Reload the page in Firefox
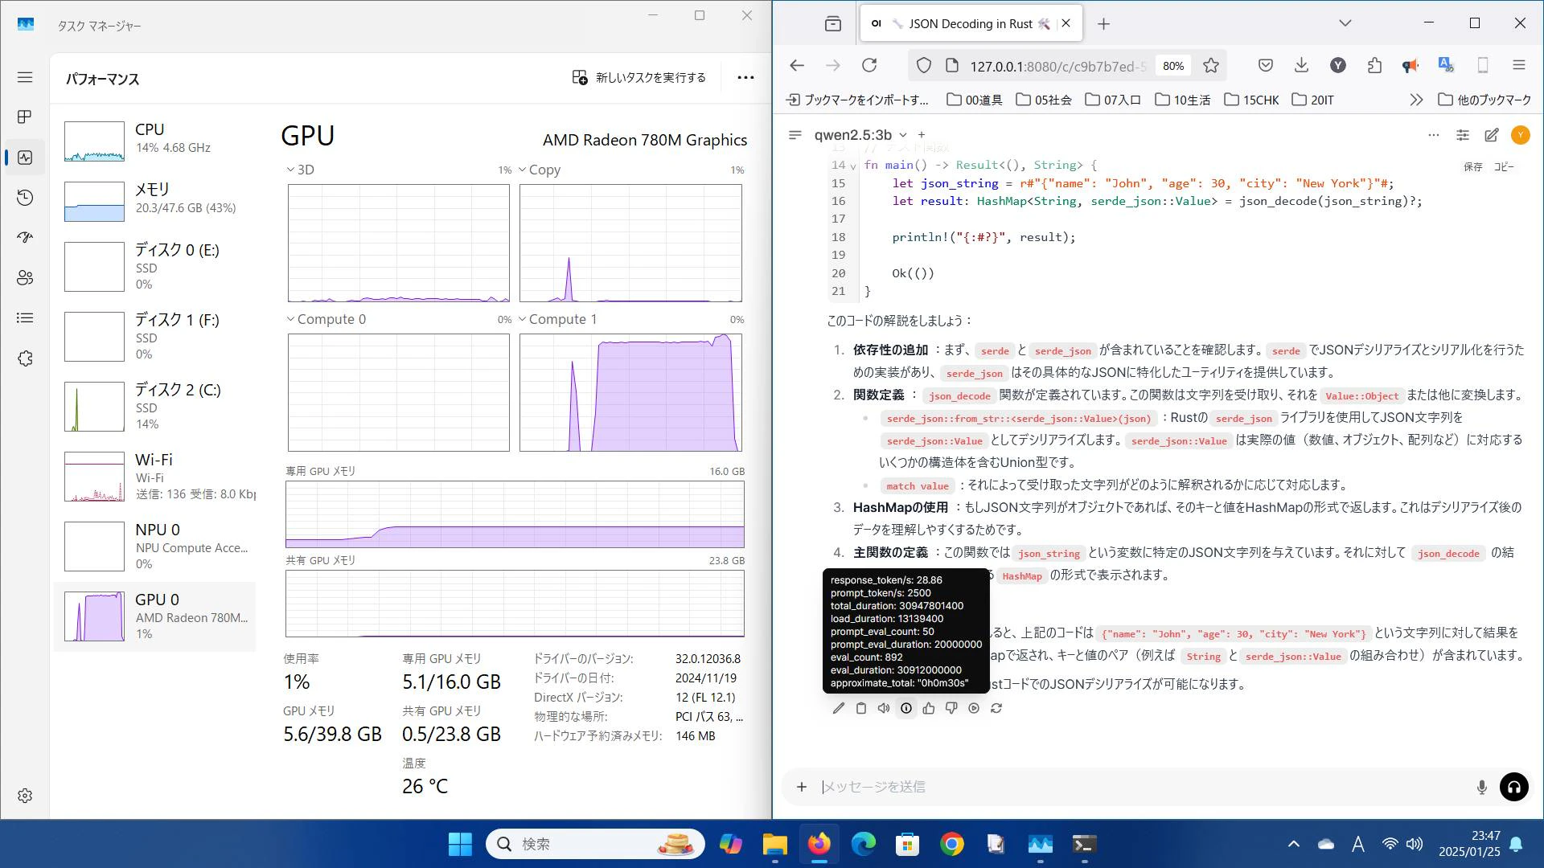1544x868 pixels. coord(869,66)
